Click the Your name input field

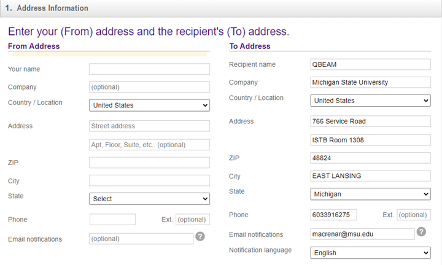pos(149,69)
